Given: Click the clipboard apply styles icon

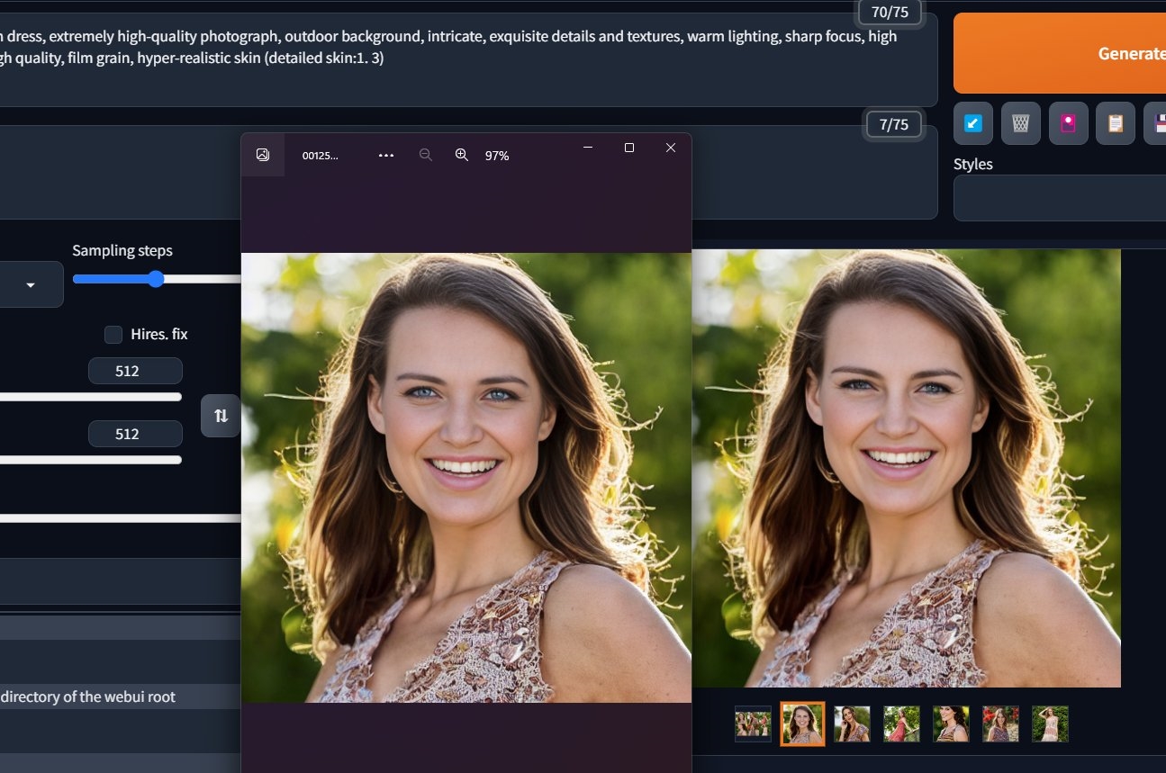Looking at the screenshot, I should click(x=1115, y=123).
